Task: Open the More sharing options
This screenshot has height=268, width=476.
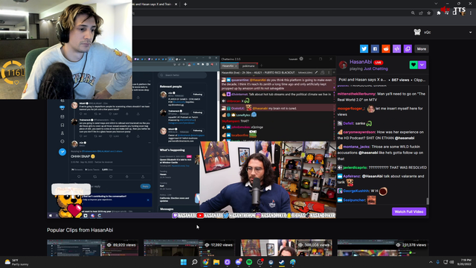Action: click(x=422, y=48)
